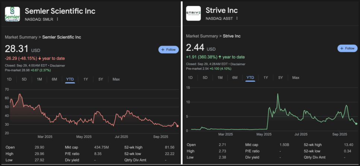Viewport: 360px width, 166px height.
Task: Click Strive High value 2.73
Action: (x=222, y=151)
